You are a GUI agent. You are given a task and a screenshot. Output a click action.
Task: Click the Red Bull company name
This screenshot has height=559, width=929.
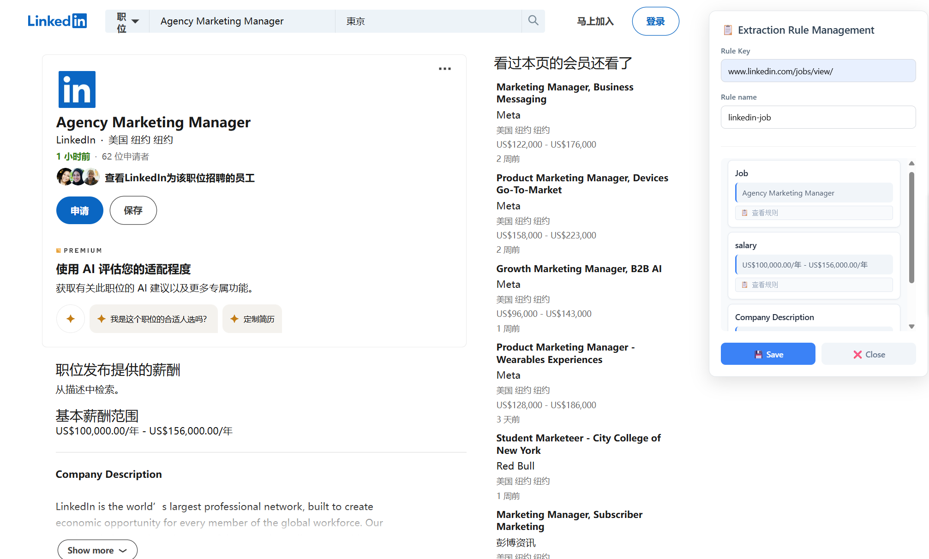(515, 466)
